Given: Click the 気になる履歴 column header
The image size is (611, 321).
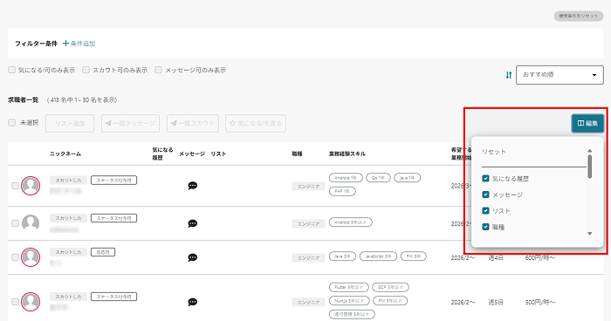Looking at the screenshot, I should tap(162, 154).
